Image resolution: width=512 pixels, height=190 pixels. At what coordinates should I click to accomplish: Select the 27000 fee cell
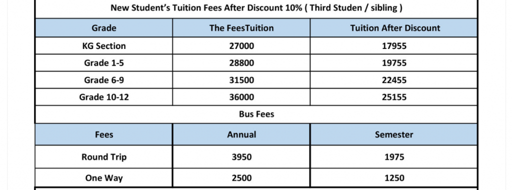click(x=241, y=46)
